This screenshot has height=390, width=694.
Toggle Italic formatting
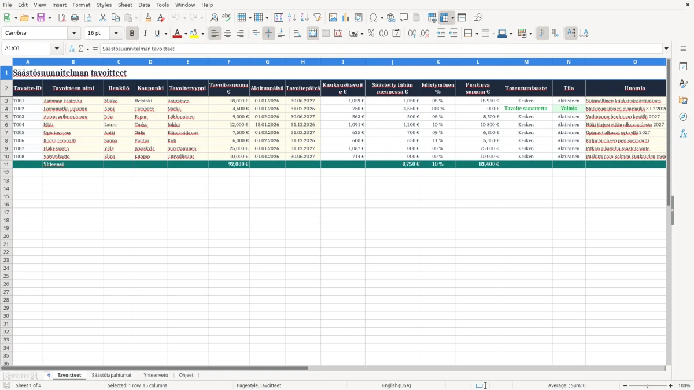coord(145,34)
